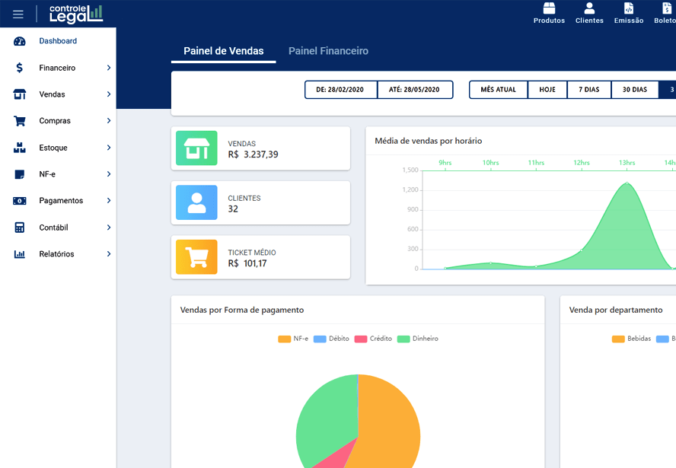Click the 13hrs peak data point
Viewport: 676px width, 468px height.
(627, 183)
